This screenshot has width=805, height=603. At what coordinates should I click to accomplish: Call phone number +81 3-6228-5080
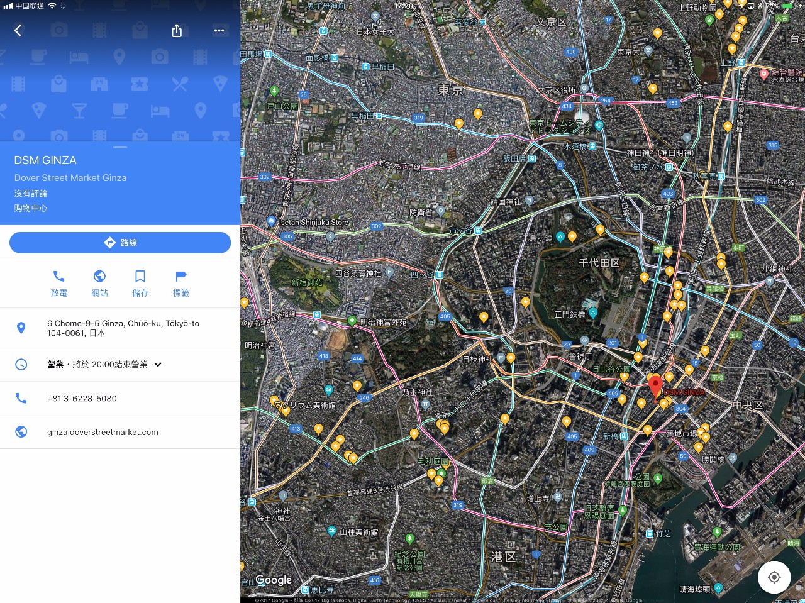pyautogui.click(x=82, y=399)
